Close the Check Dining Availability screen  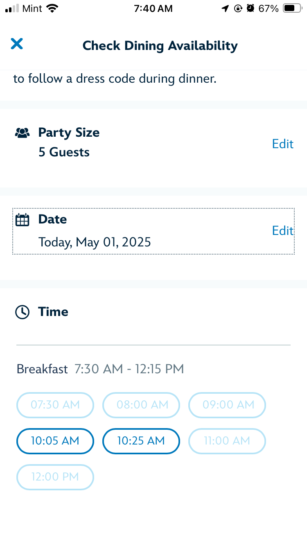pyautogui.click(x=17, y=44)
